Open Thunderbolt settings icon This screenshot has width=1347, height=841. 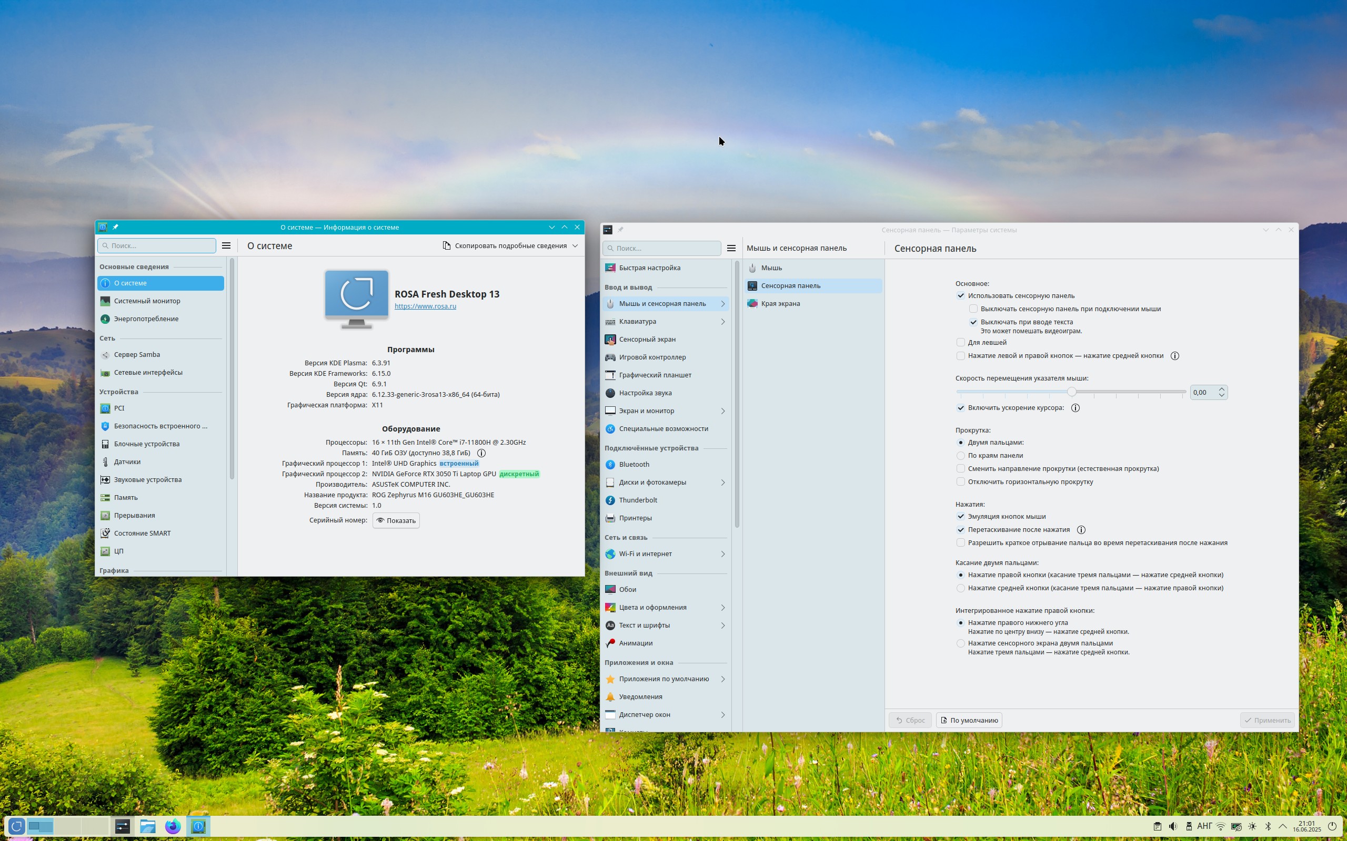coord(610,500)
